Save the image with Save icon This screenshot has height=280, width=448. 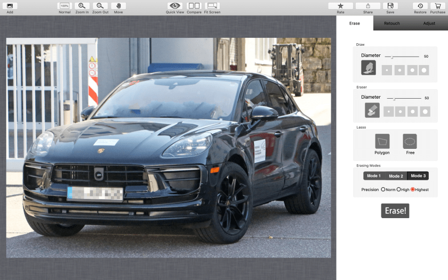(390, 6)
